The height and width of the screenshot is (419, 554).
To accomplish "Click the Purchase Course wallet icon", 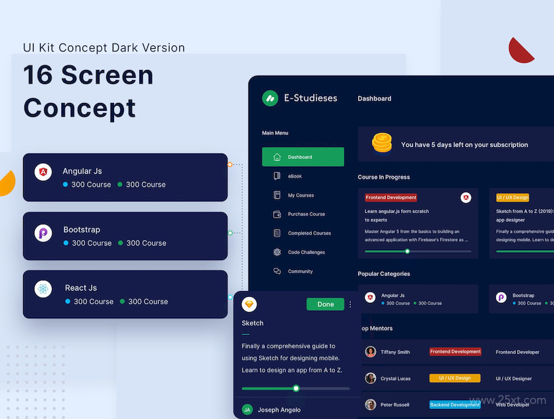I will coord(277,214).
